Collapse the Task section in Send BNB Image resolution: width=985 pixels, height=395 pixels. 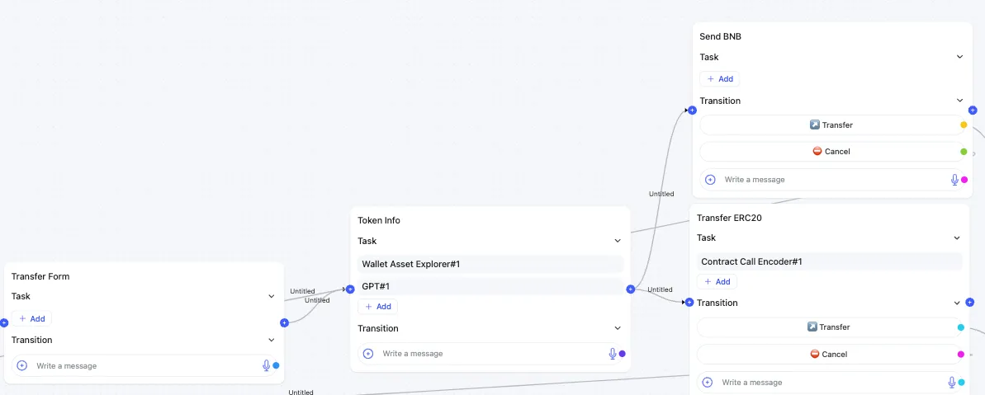[959, 57]
